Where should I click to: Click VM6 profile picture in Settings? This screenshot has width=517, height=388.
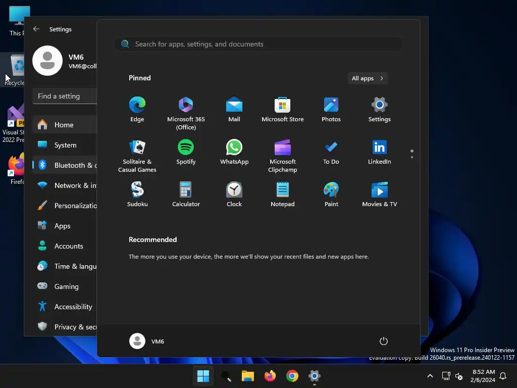pyautogui.click(x=47, y=61)
